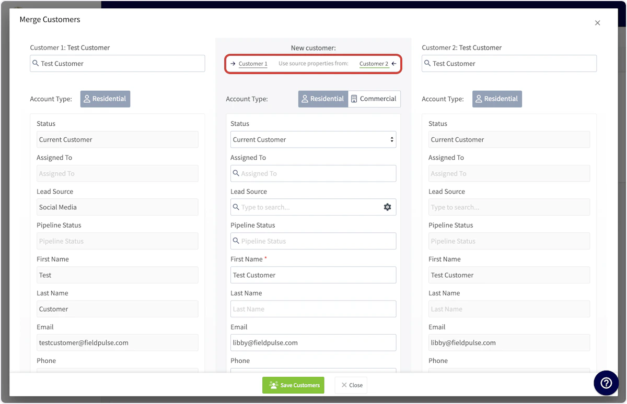Use source properties from Customer 1
Viewport: 627px width, 404px height.
click(x=253, y=64)
